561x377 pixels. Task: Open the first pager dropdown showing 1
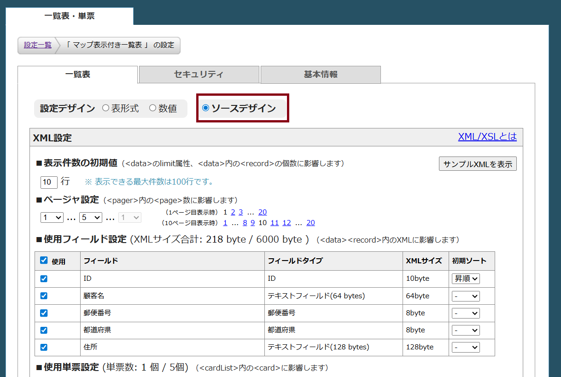click(x=52, y=217)
